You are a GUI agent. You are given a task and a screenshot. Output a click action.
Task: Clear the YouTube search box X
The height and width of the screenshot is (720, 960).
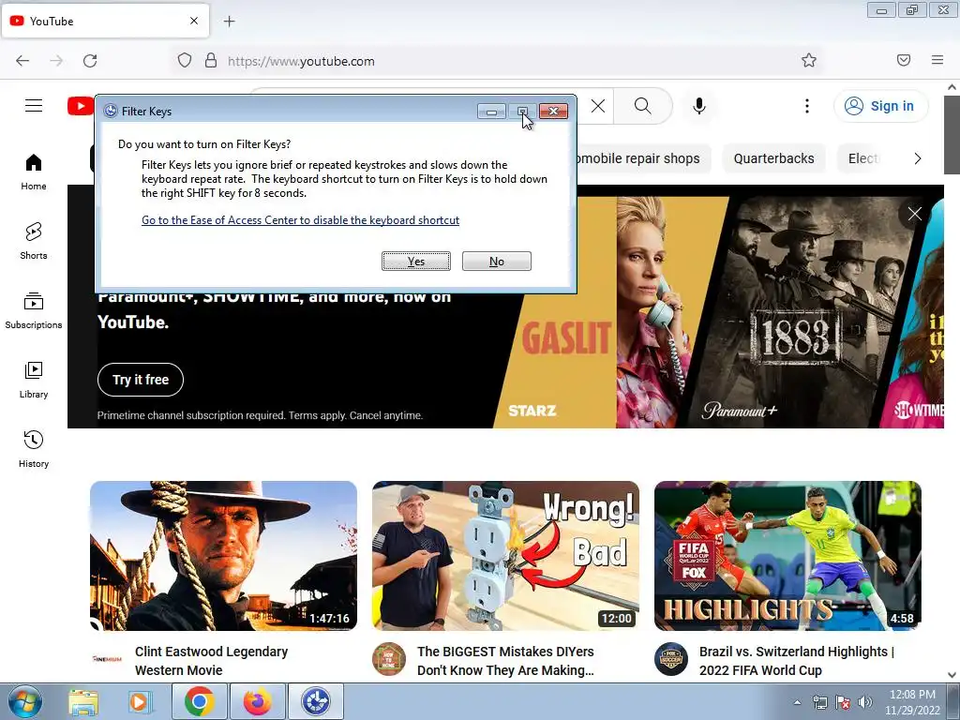[598, 106]
